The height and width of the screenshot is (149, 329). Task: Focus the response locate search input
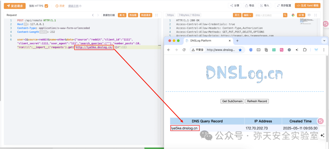coord(268,15)
